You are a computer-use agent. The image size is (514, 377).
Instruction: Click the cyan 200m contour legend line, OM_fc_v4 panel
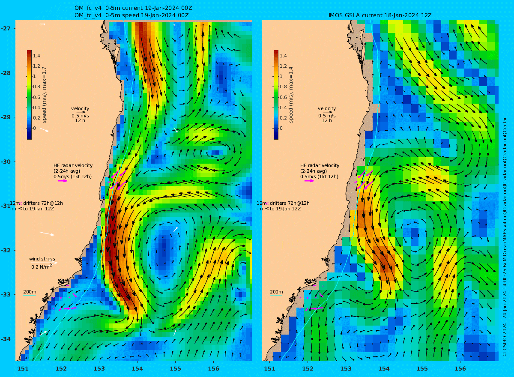point(29,296)
